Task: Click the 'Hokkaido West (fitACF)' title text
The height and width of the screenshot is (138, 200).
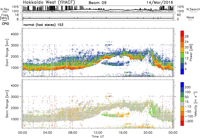Action: point(49,2)
